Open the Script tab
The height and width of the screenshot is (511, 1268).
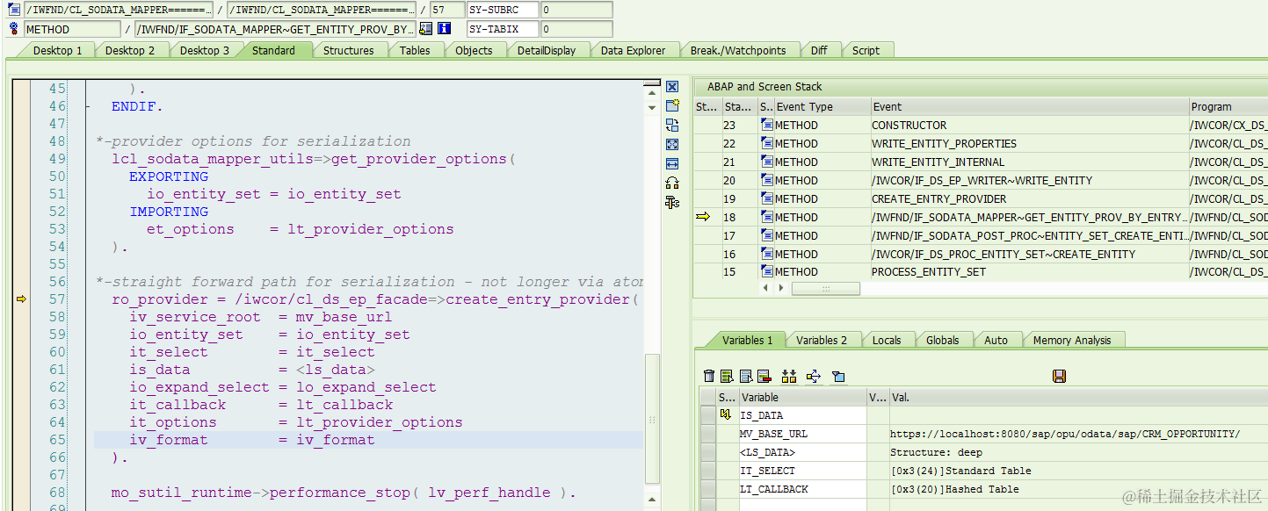(x=866, y=50)
